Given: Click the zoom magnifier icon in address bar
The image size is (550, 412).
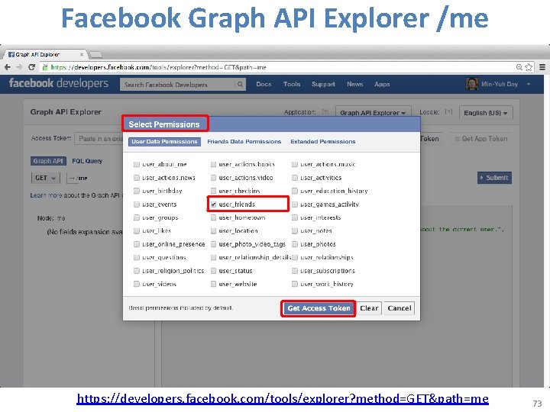Looking at the screenshot, I should (x=519, y=67).
